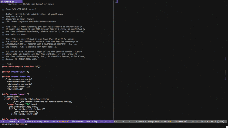Click the (setq rotate-count 0) line
The height and width of the screenshot is (128, 228).
[x=26, y=112]
